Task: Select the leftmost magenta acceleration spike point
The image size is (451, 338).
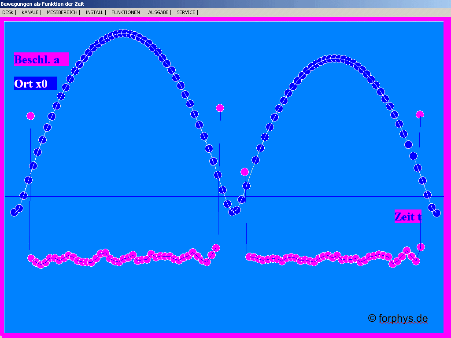Action: tap(30, 116)
